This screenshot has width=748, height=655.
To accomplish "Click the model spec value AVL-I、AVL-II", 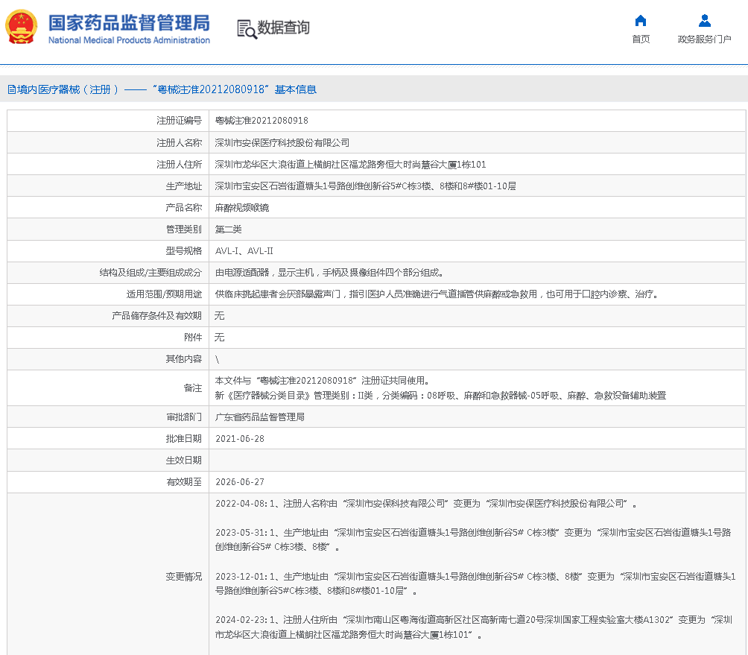I will (x=244, y=251).
